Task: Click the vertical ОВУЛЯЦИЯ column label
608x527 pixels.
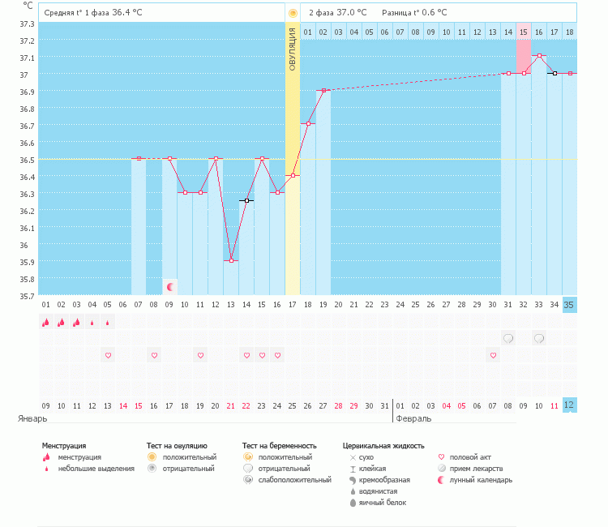Action: click(x=292, y=49)
